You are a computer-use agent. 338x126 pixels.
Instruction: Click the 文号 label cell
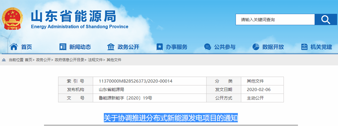75,98
